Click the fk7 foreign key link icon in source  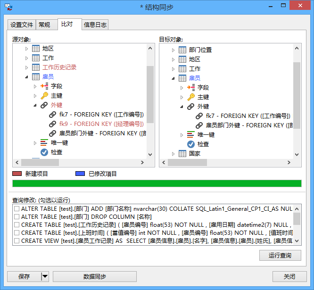[52, 115]
